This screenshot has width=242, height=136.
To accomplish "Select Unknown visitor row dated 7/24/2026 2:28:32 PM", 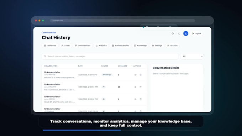I will (x=94, y=99).
